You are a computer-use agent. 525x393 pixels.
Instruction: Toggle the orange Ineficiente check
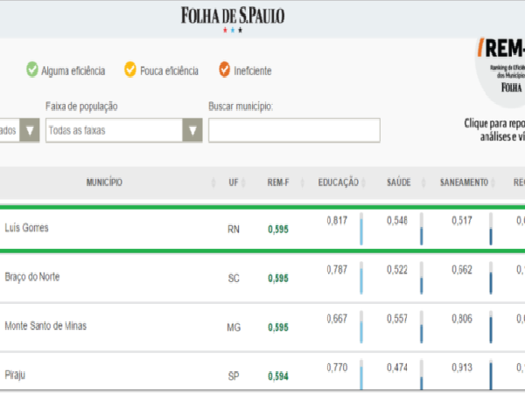225,70
